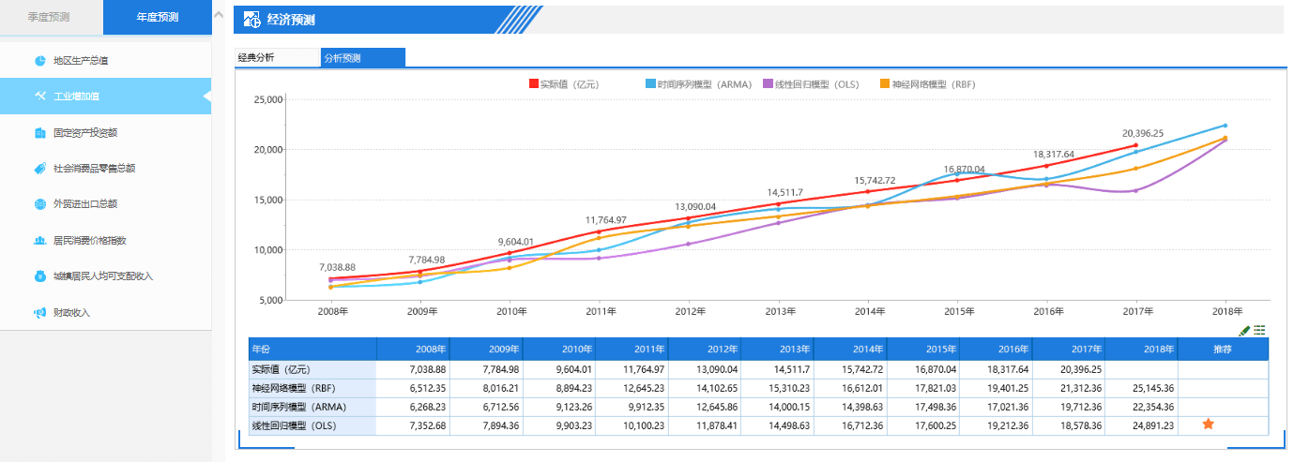Toggle the blue 时间序列模型 ARMA legend swatch
Image resolution: width=1294 pixels, height=462 pixels.
click(x=650, y=83)
